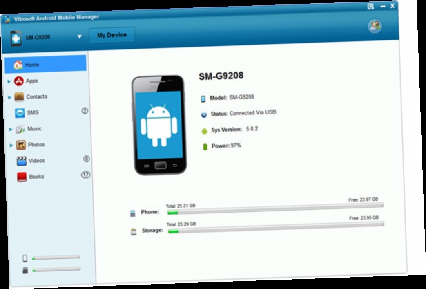Select the Videos film reel icon

coord(22,161)
